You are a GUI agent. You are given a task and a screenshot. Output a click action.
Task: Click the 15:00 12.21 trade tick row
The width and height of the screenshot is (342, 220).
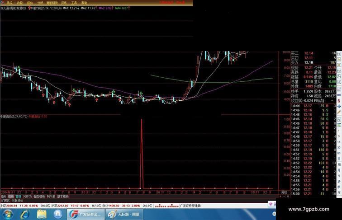[313, 194]
